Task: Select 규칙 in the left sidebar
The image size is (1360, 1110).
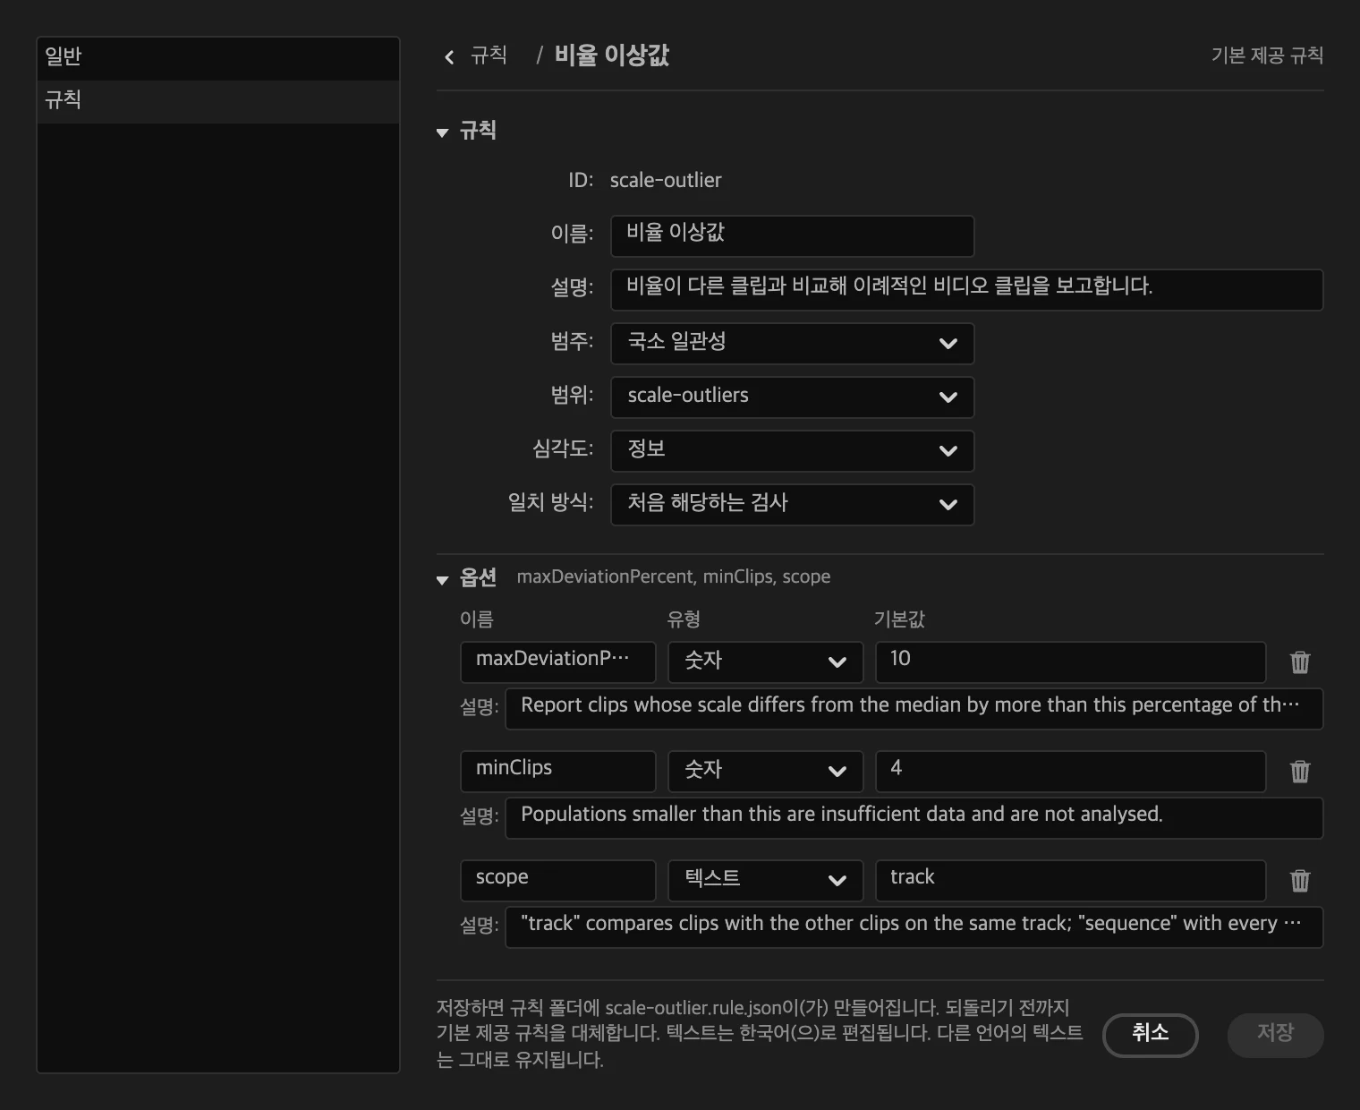Action: [x=218, y=101]
